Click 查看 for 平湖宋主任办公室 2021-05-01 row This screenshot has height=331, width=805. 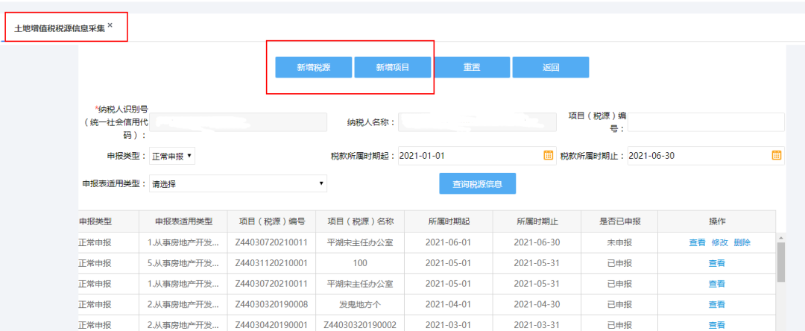point(717,284)
